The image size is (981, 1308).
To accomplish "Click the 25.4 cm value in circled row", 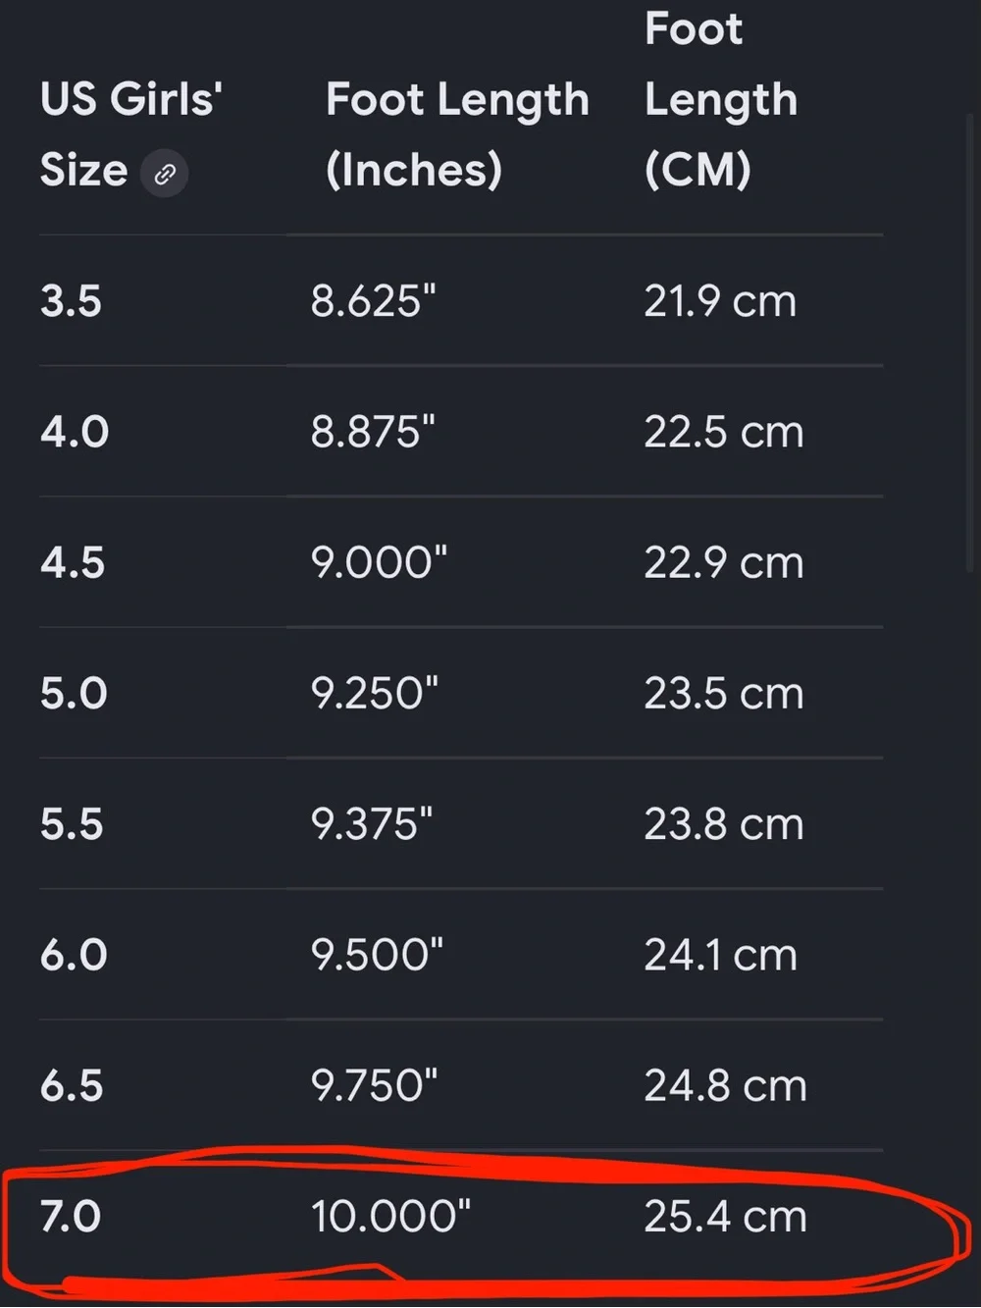I will click(725, 1217).
